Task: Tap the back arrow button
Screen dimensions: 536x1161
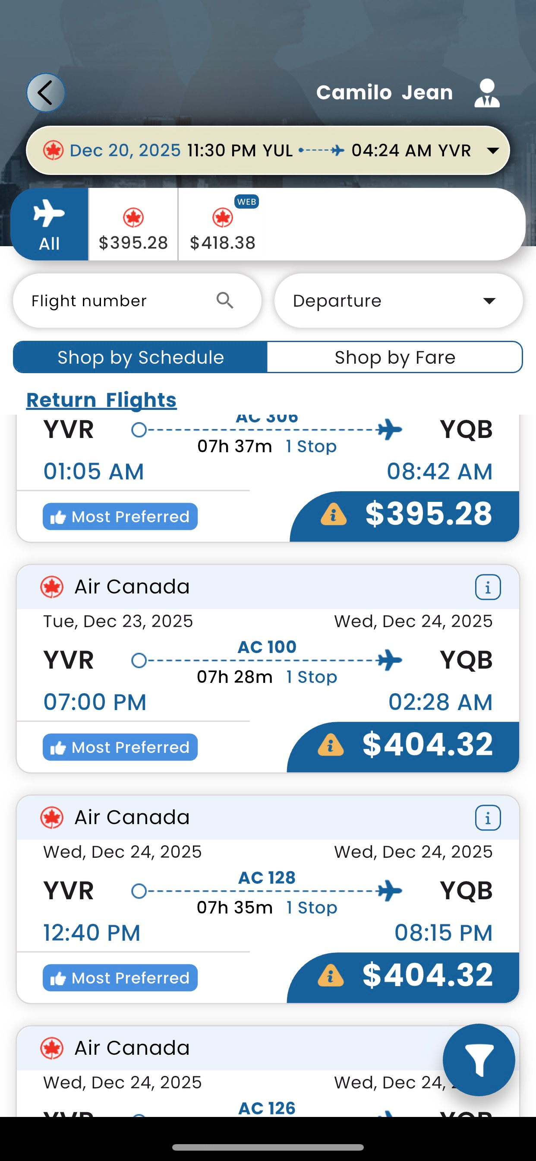Action: pos(45,93)
